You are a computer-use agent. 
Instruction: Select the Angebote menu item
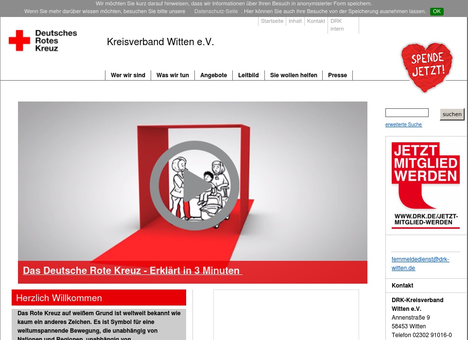coord(213,75)
